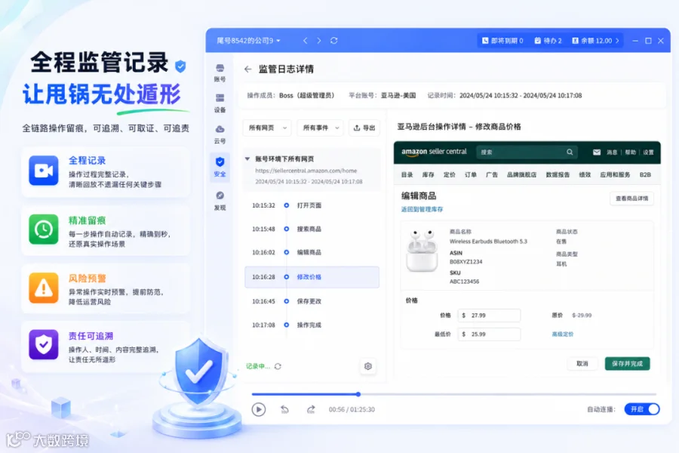Select the 订单 tab in Amazon nav
Image resolution: width=679 pixels, height=453 pixels.
(x=471, y=174)
